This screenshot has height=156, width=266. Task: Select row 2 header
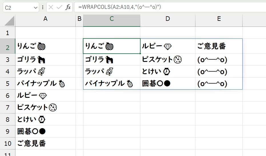(x=7, y=46)
